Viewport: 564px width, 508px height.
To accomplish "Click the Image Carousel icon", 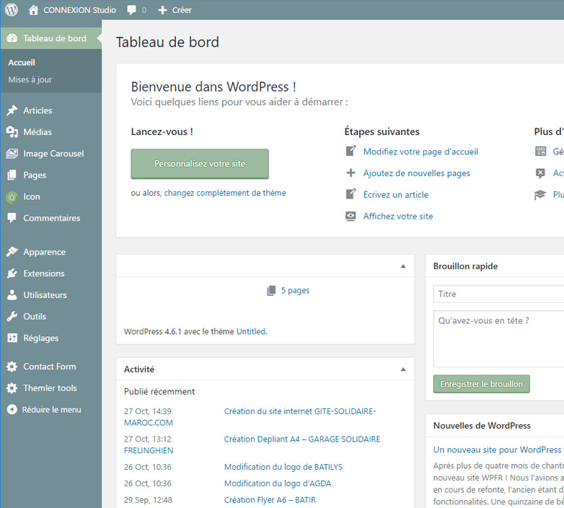I will 12,154.
